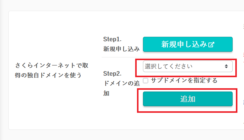
Task: Click the gray page background below the card
Action: click(x=122, y=135)
